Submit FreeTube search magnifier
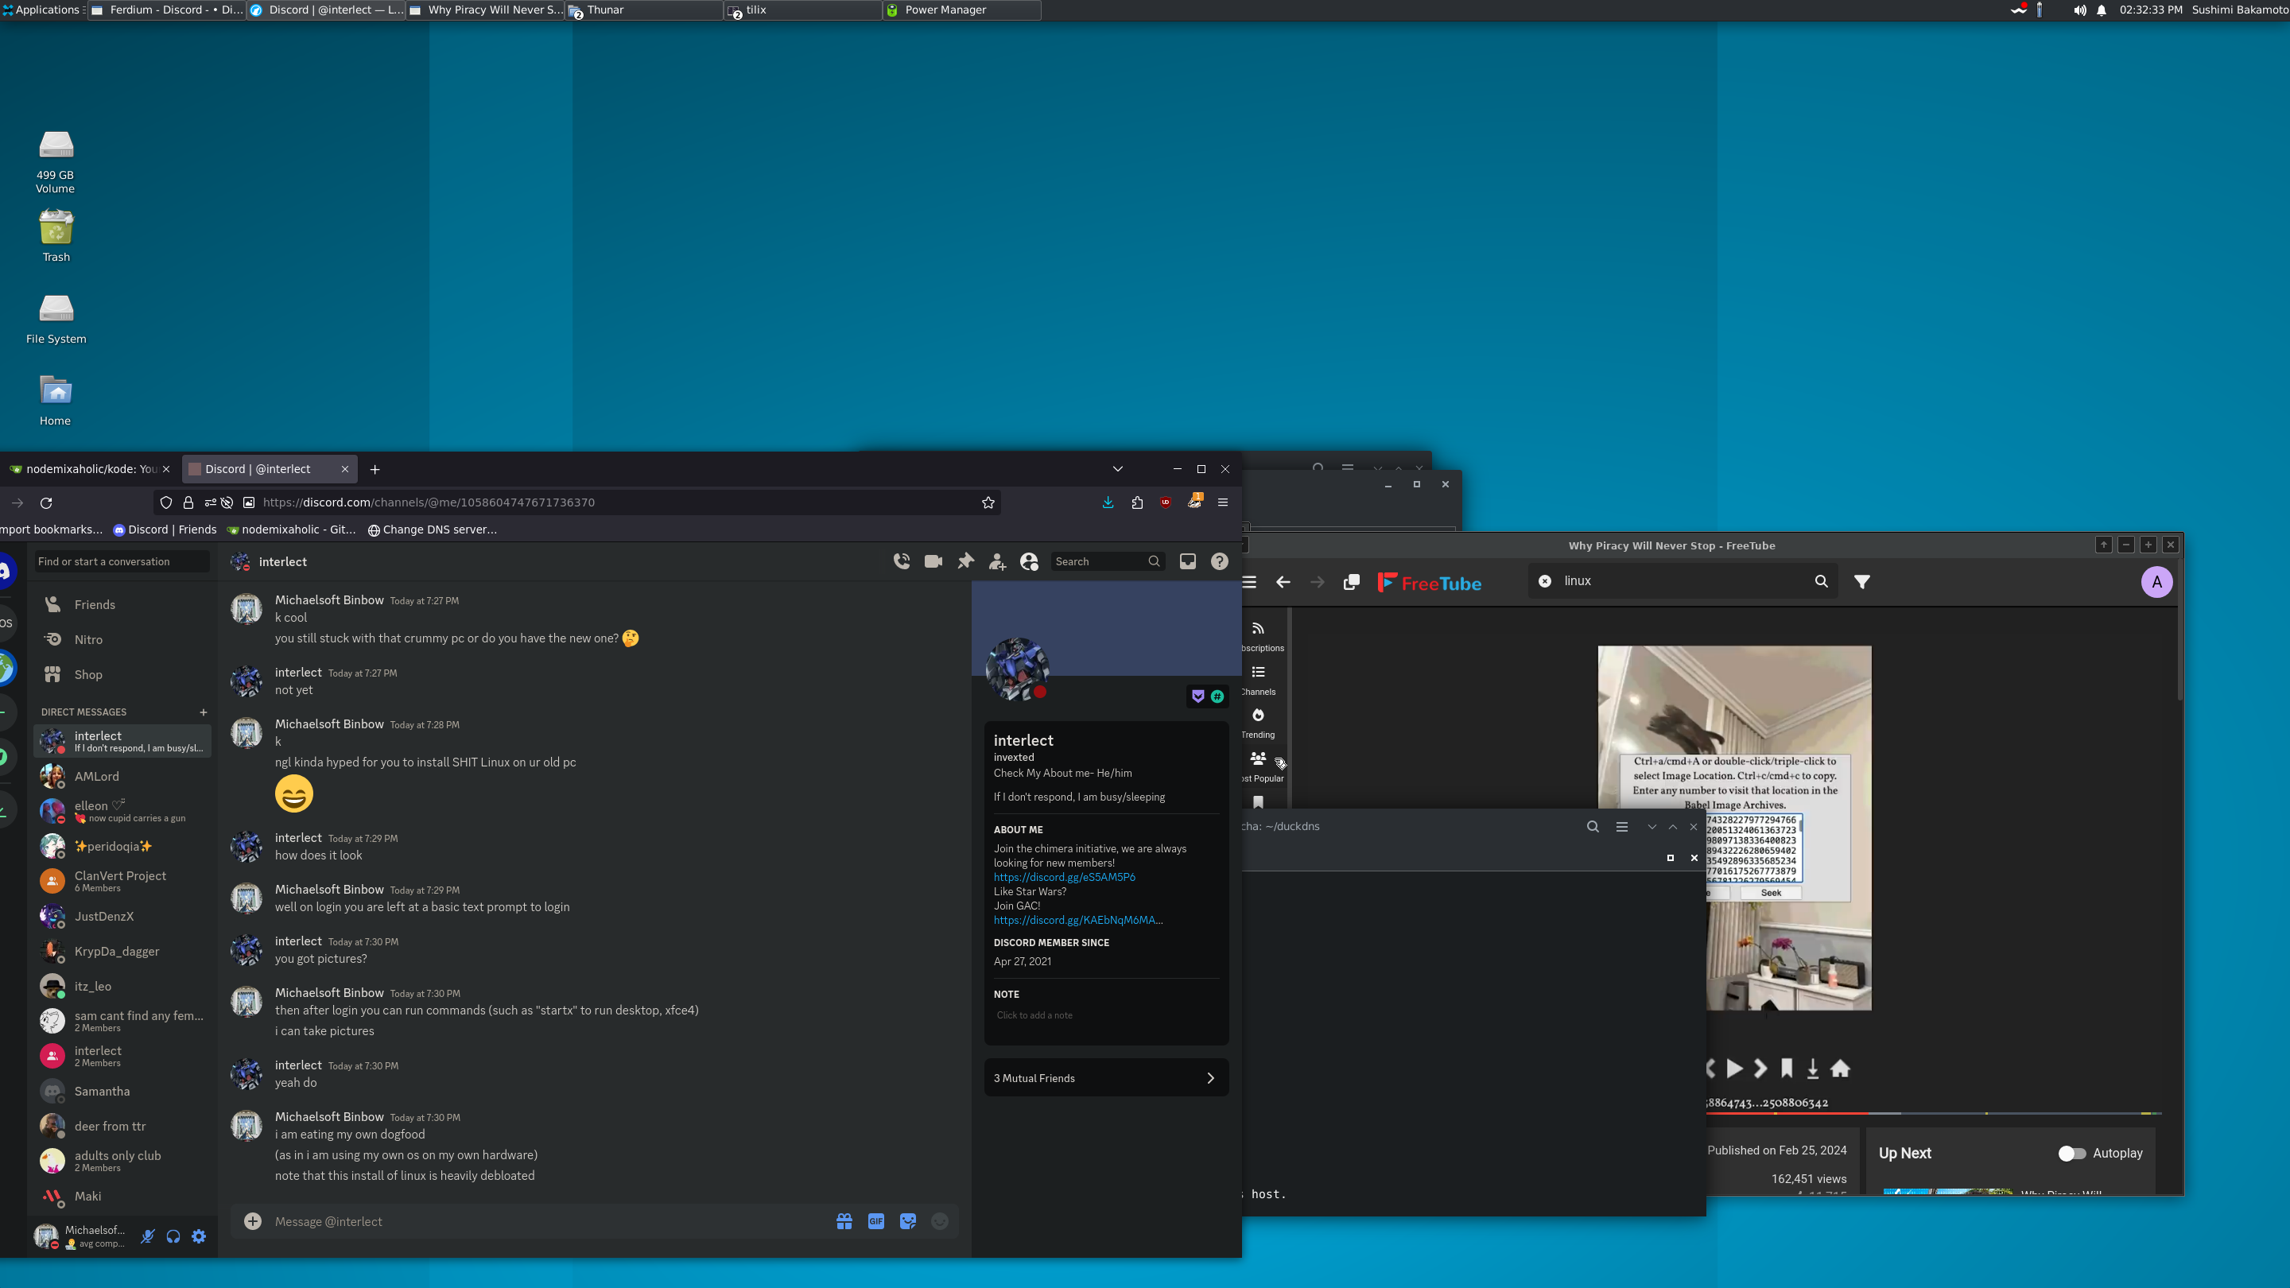Viewport: 2290px width, 1288px height. pos(1822,580)
